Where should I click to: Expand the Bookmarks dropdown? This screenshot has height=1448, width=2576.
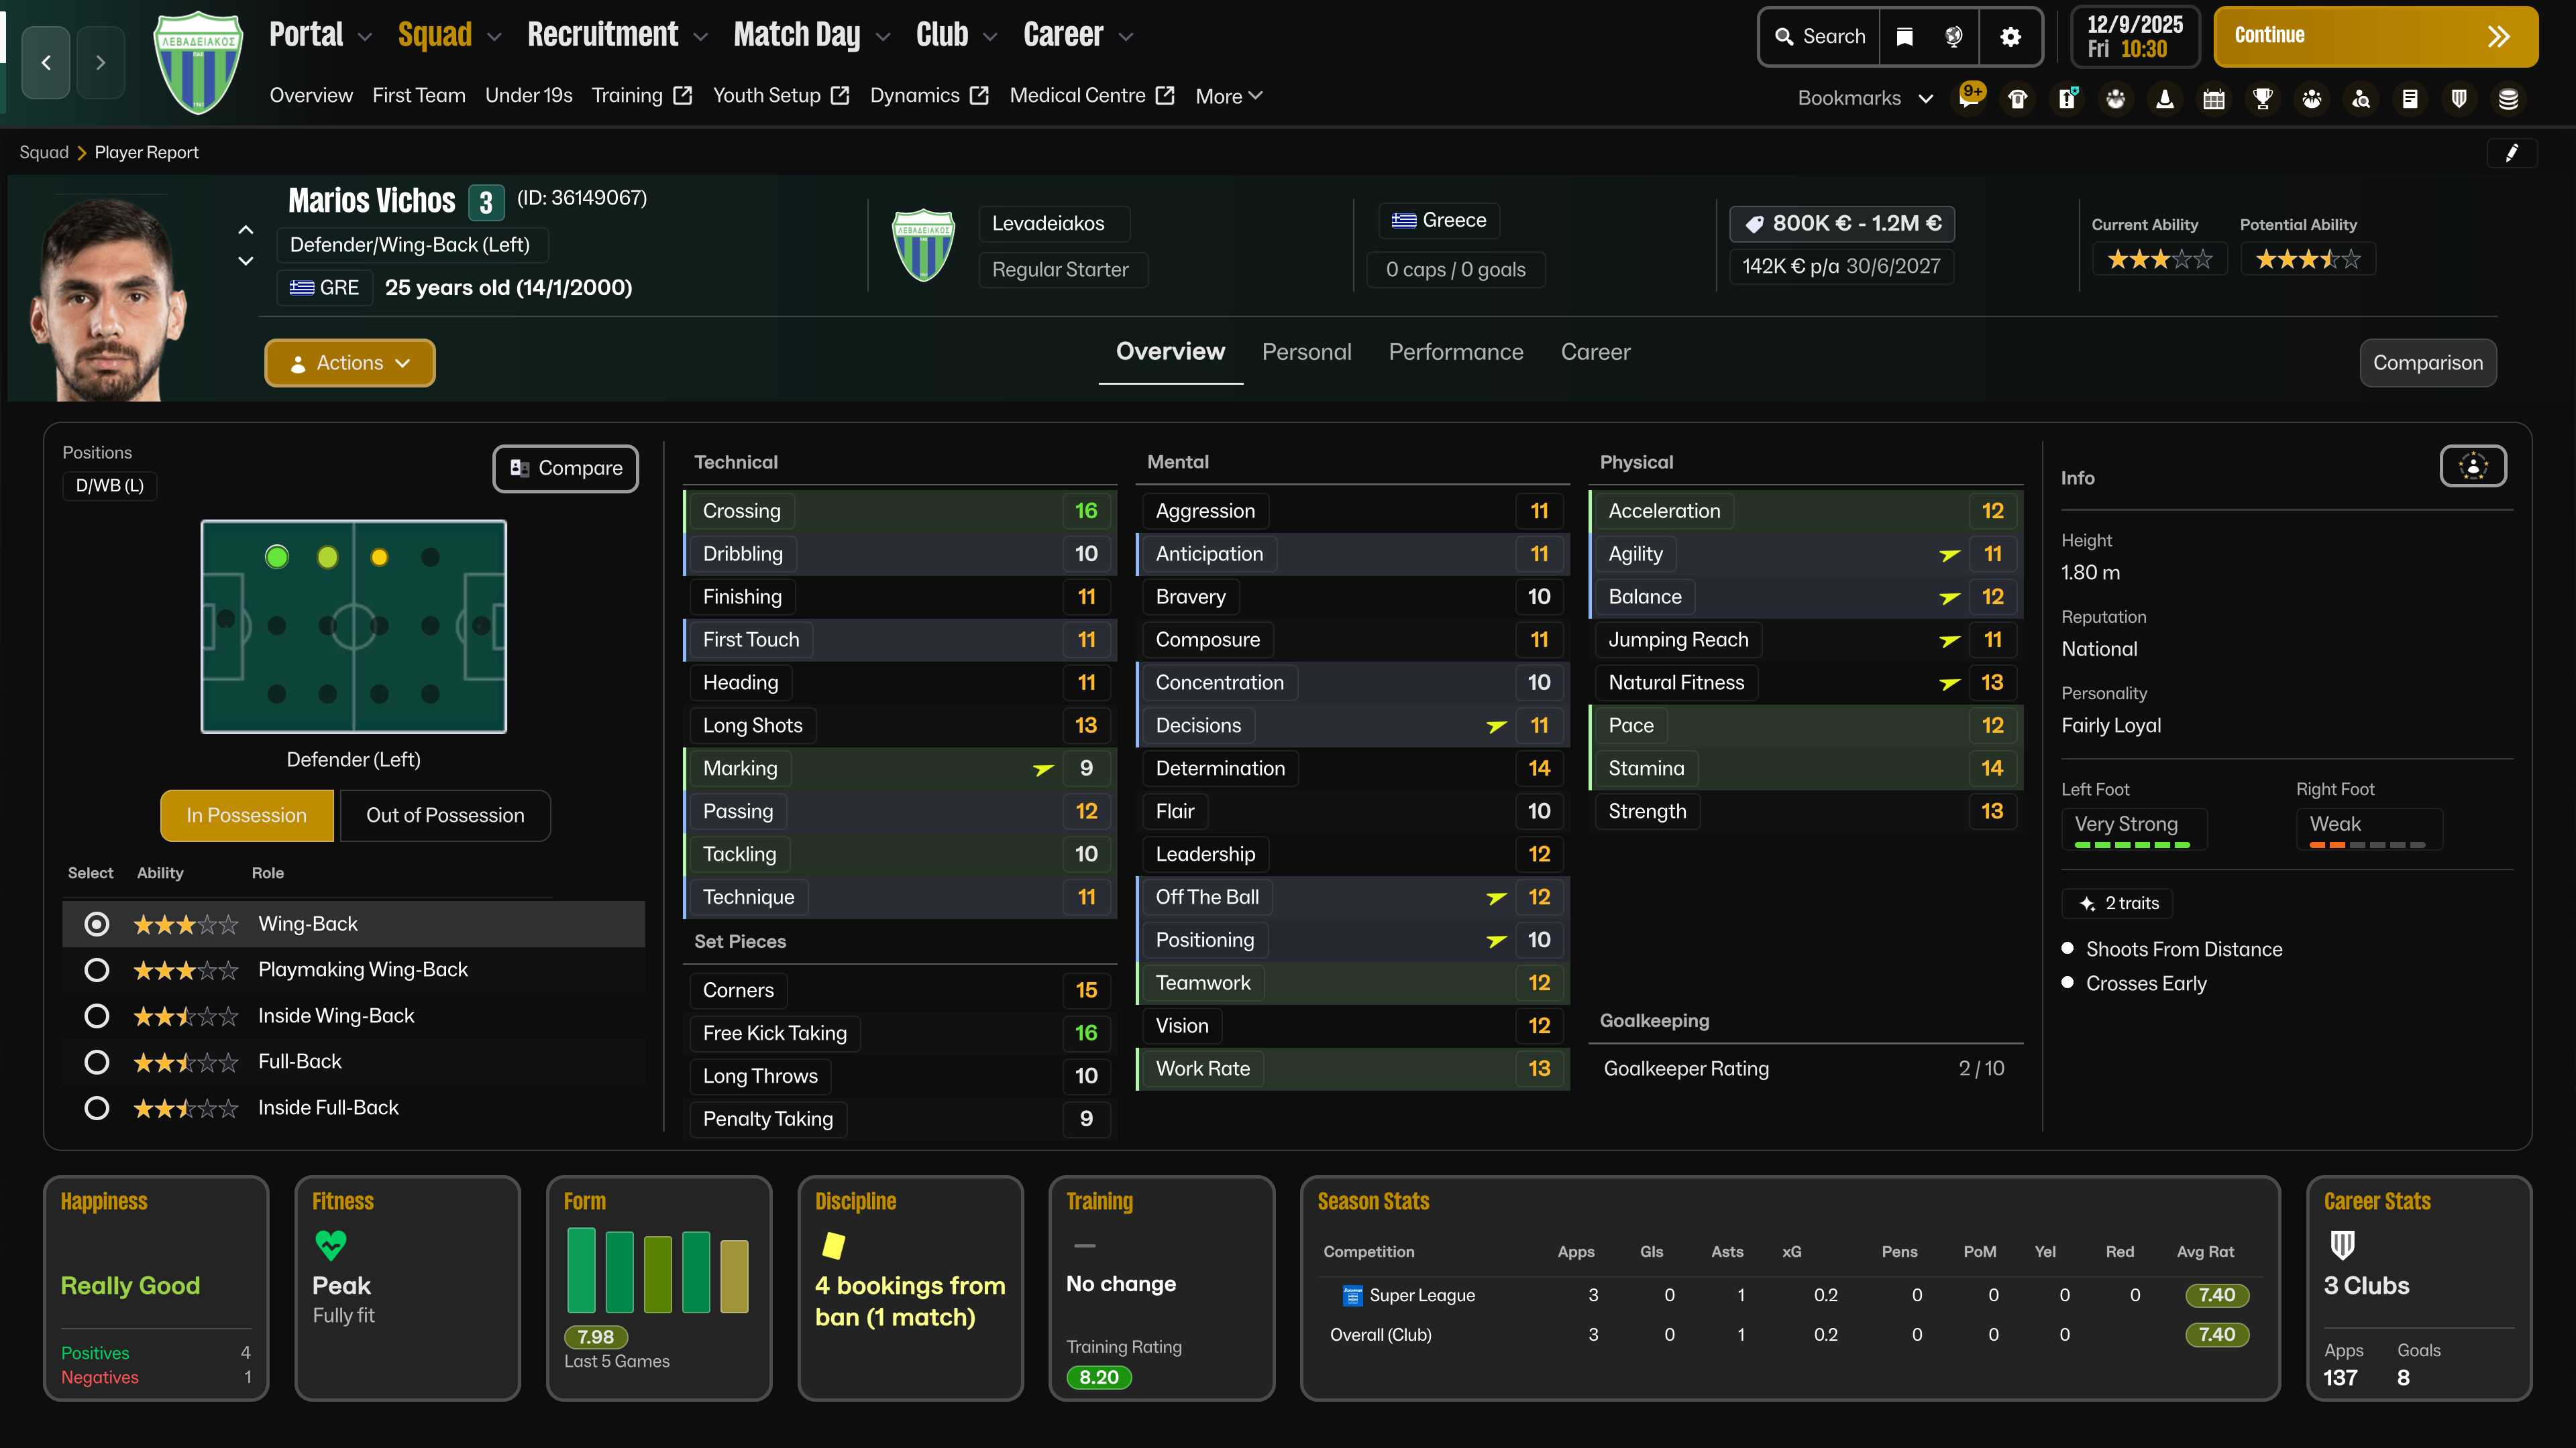1865,98
